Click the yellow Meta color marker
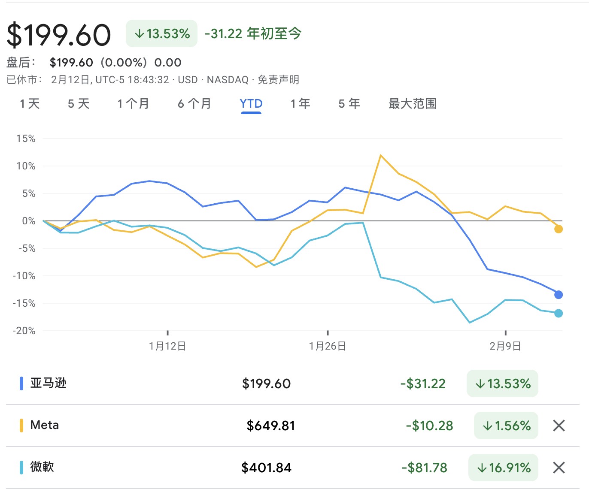The height and width of the screenshot is (489, 589). pyautogui.click(x=21, y=426)
